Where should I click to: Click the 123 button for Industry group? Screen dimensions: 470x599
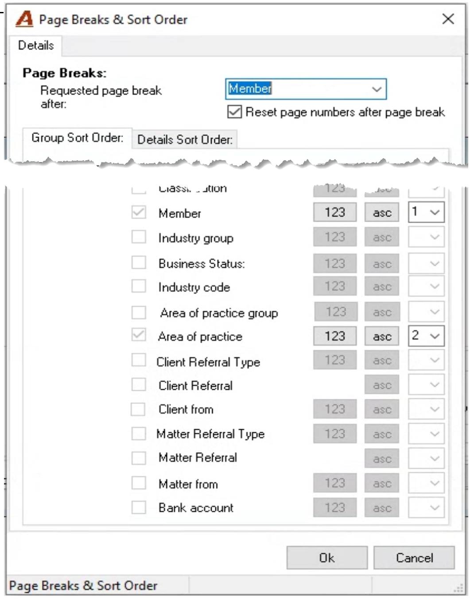coord(335,237)
